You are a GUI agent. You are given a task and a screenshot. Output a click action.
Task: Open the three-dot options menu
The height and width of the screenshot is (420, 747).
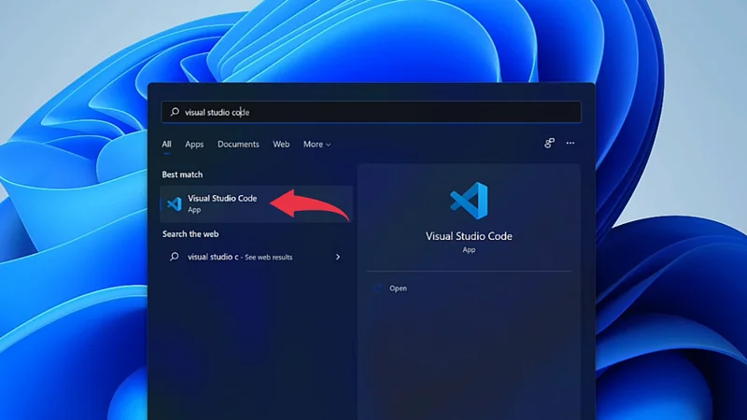[x=571, y=144]
